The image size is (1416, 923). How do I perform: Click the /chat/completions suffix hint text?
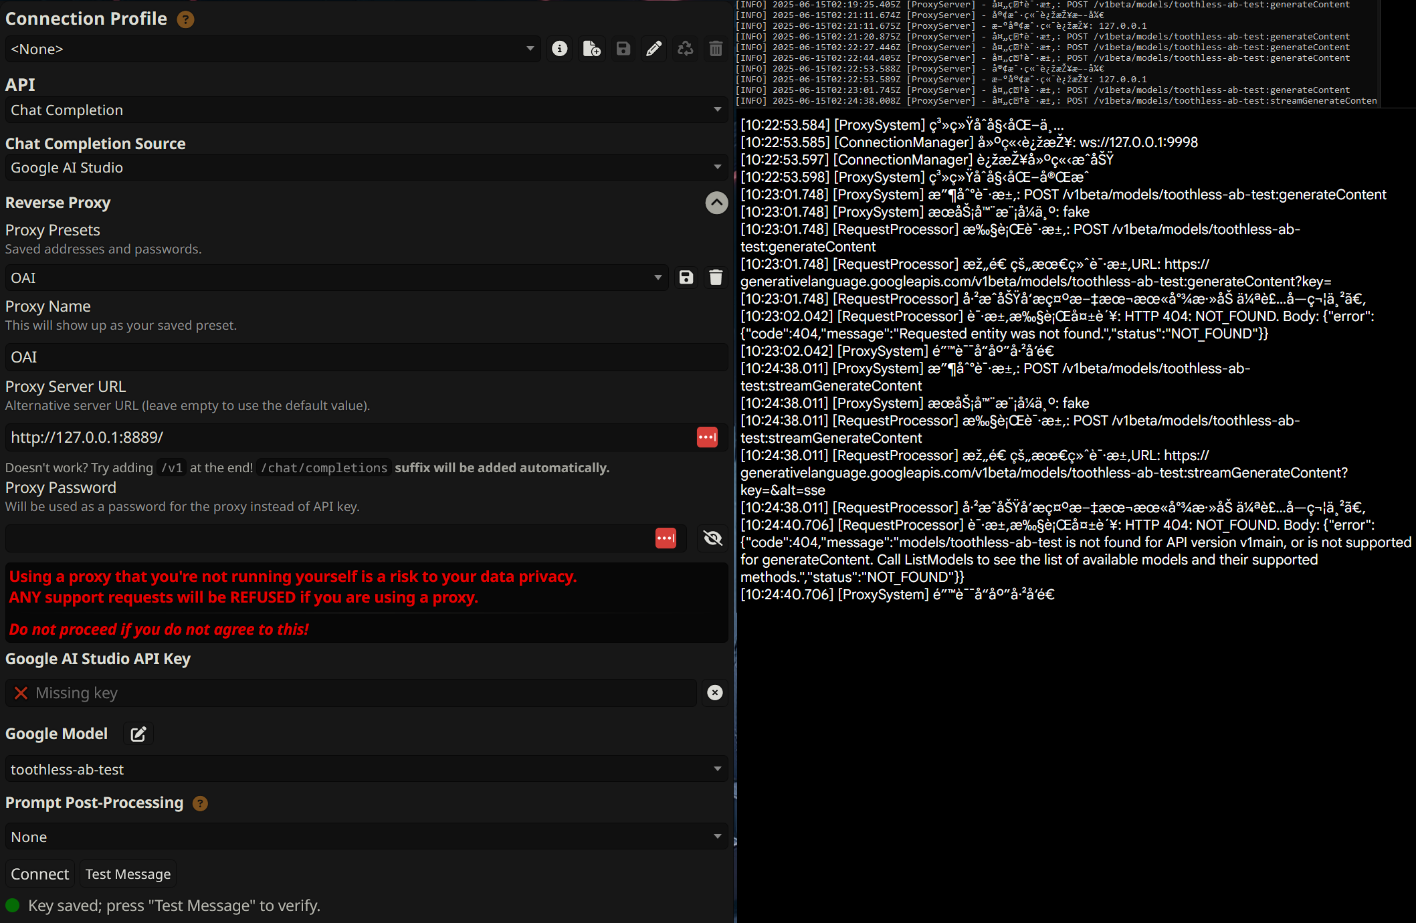(x=324, y=468)
